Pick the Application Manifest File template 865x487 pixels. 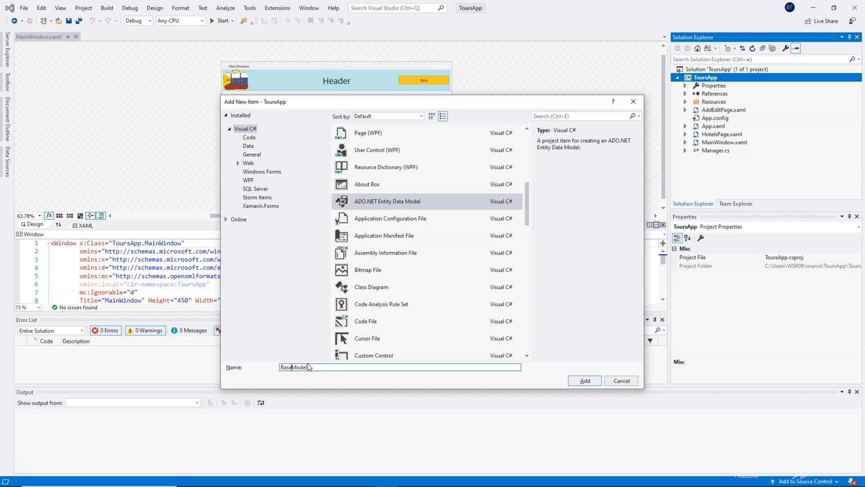click(x=427, y=236)
